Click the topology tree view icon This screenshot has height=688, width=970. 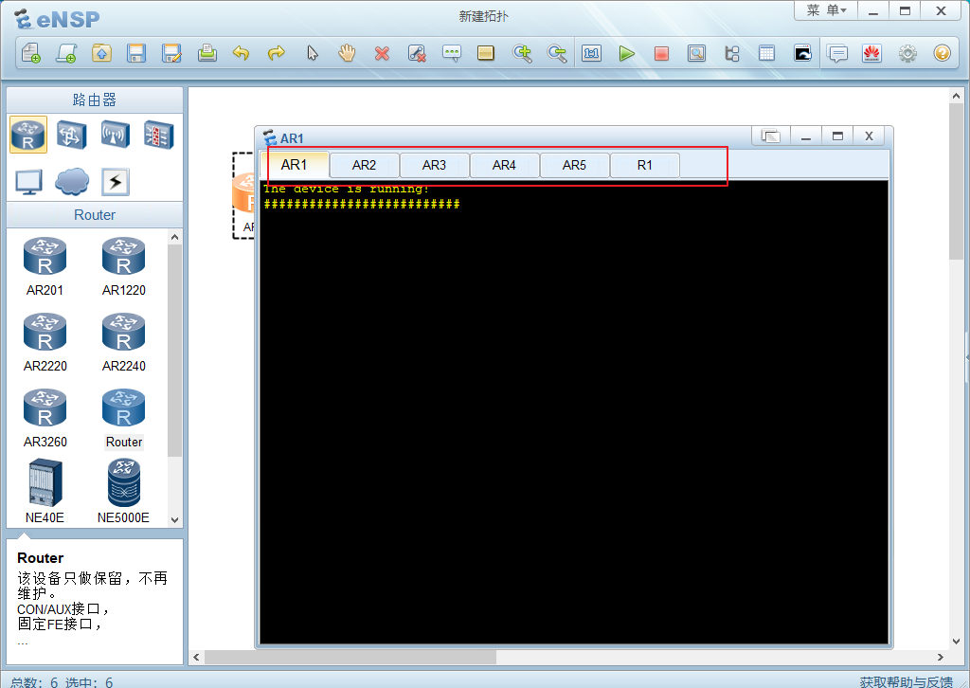click(732, 53)
